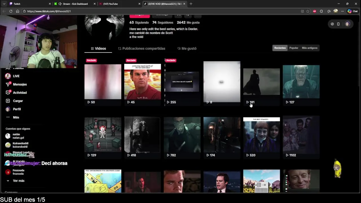This screenshot has width=361, height=203.
Task: Click the TikTok URL address bar
Action: point(161,11)
